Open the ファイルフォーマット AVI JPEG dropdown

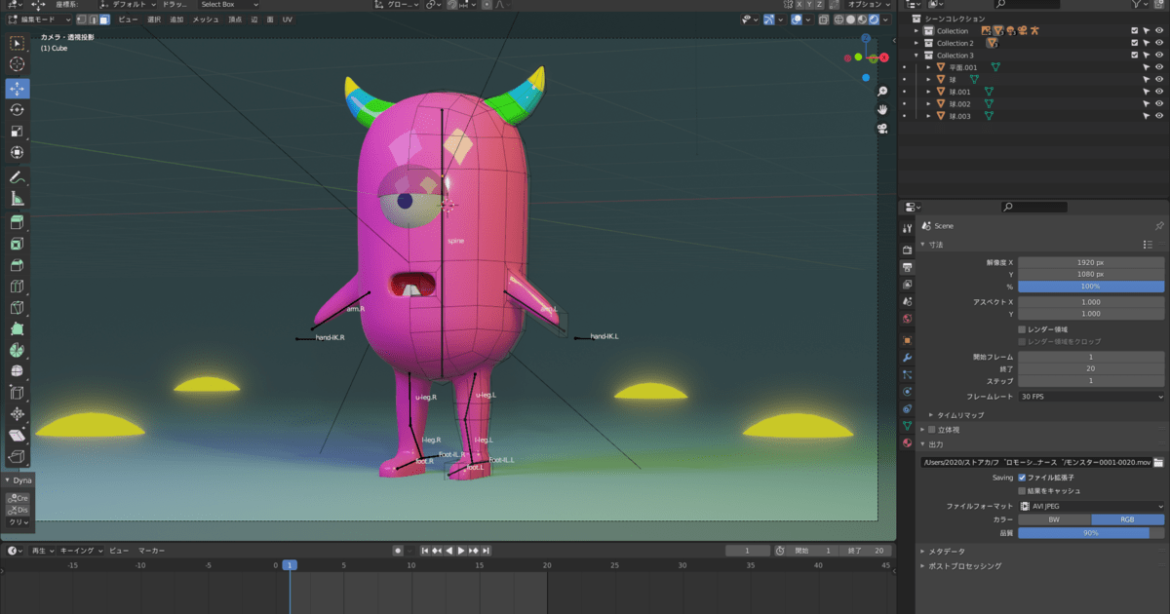1091,506
